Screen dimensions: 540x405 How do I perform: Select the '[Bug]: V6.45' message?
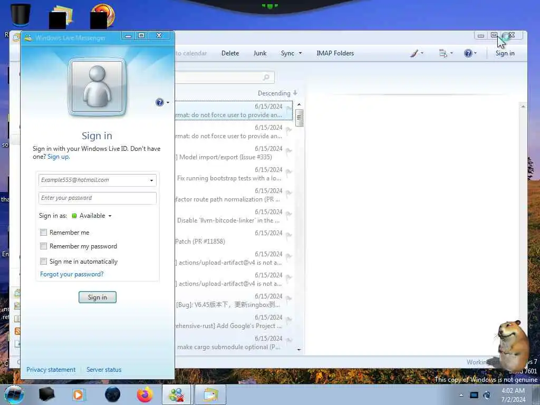pos(234,301)
